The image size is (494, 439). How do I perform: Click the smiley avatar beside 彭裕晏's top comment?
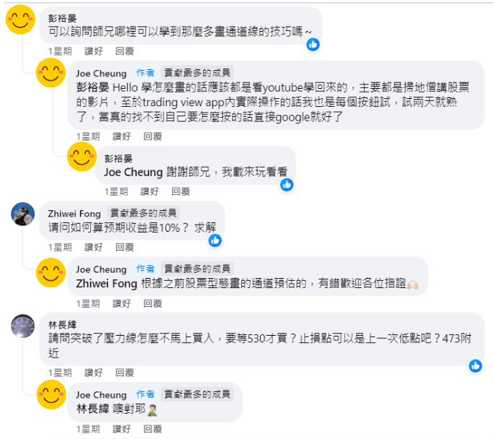point(20,19)
